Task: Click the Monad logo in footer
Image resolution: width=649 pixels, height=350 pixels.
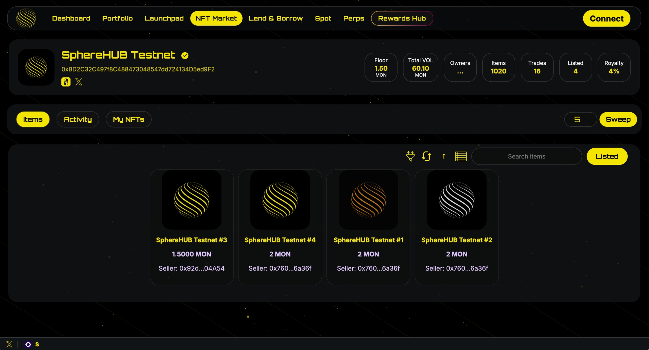Action: [x=28, y=344]
